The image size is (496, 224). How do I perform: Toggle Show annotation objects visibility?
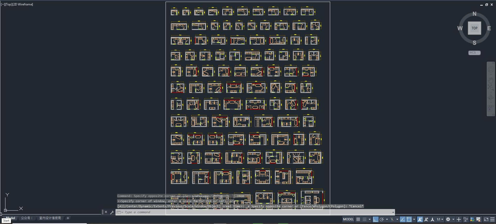420,219
